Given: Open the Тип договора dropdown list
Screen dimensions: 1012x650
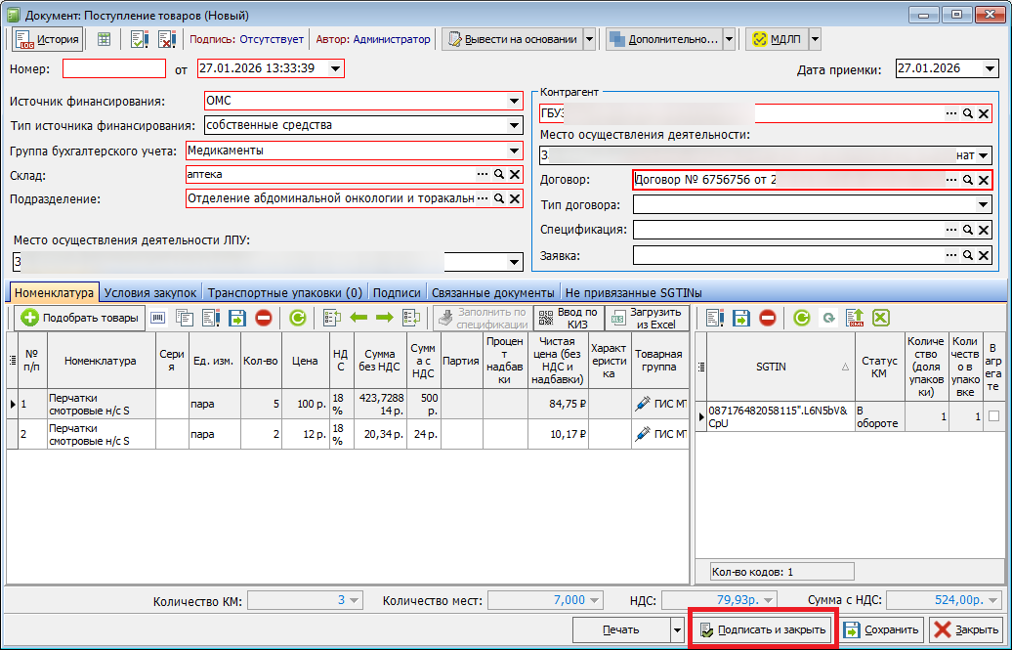Looking at the screenshot, I should click(x=983, y=205).
